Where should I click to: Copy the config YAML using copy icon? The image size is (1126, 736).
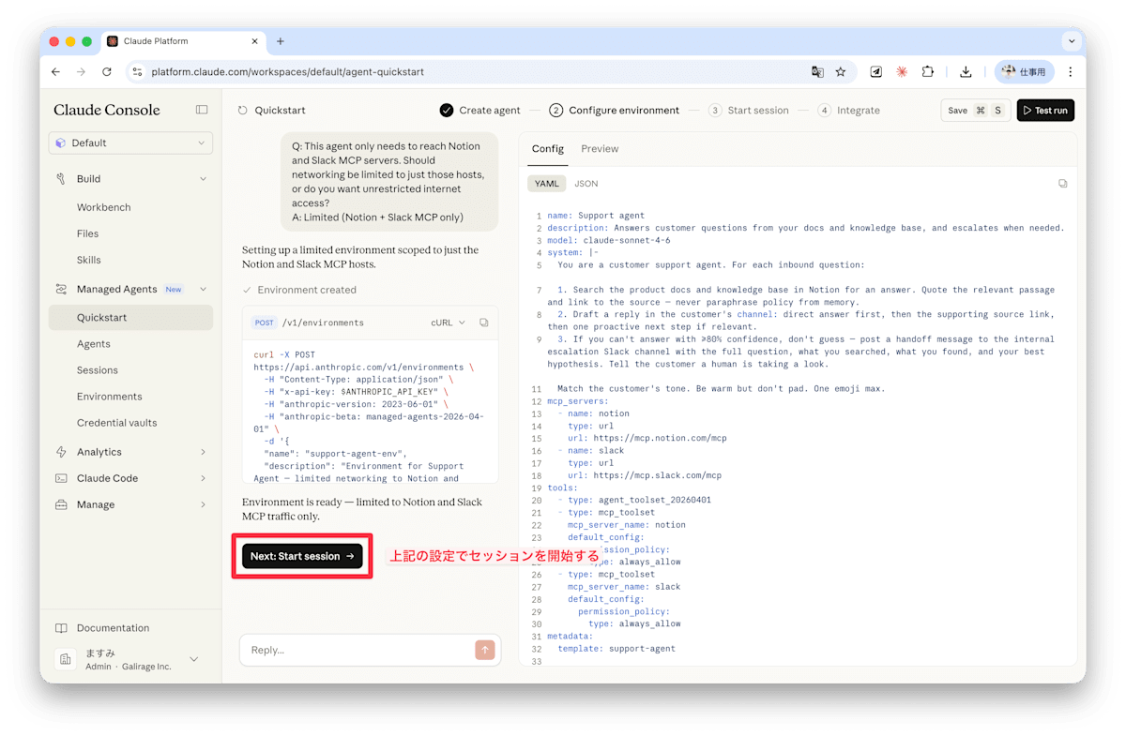[1062, 184]
